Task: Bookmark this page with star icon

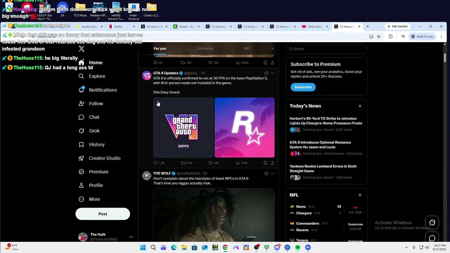Action: point(379,37)
